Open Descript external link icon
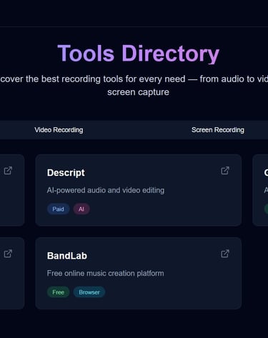The height and width of the screenshot is (338, 268). (225, 171)
